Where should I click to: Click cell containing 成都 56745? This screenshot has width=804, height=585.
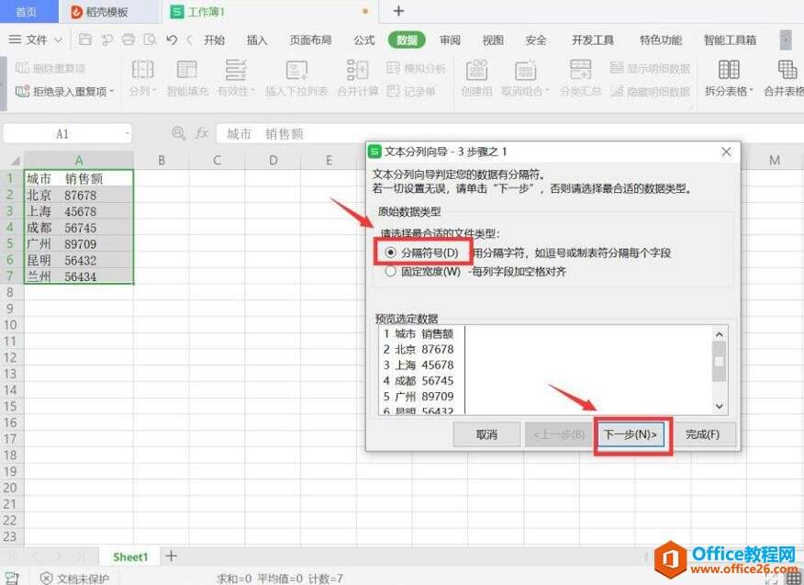tap(78, 228)
